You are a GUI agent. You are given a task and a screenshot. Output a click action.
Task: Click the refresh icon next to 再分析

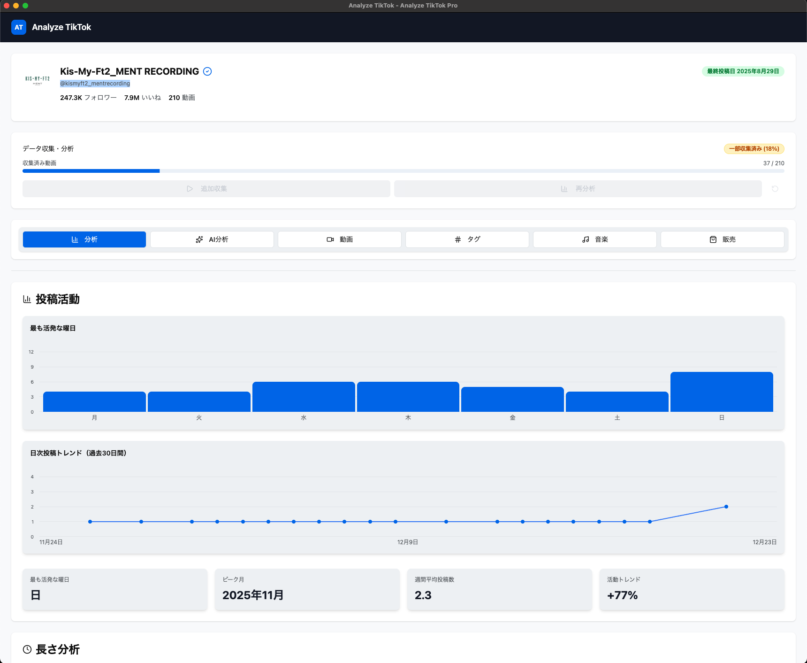coord(776,189)
